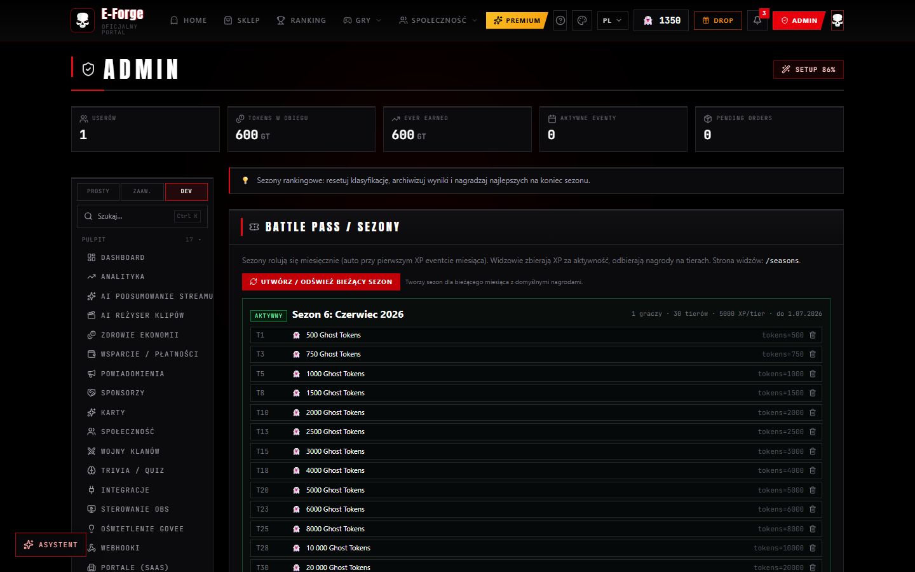This screenshot has height=572, width=915.
Task: Open the Sklep nav item
Action: point(242,20)
